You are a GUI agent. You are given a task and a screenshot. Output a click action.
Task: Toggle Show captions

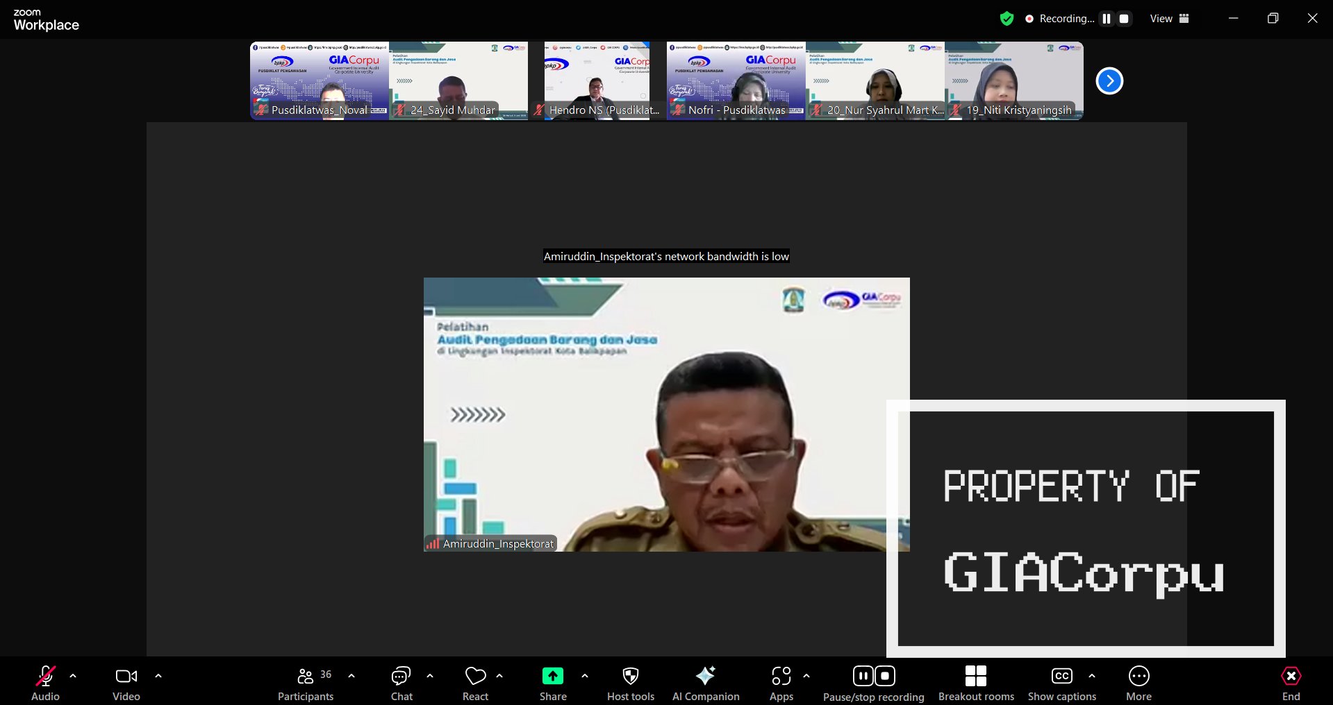coord(1061,683)
